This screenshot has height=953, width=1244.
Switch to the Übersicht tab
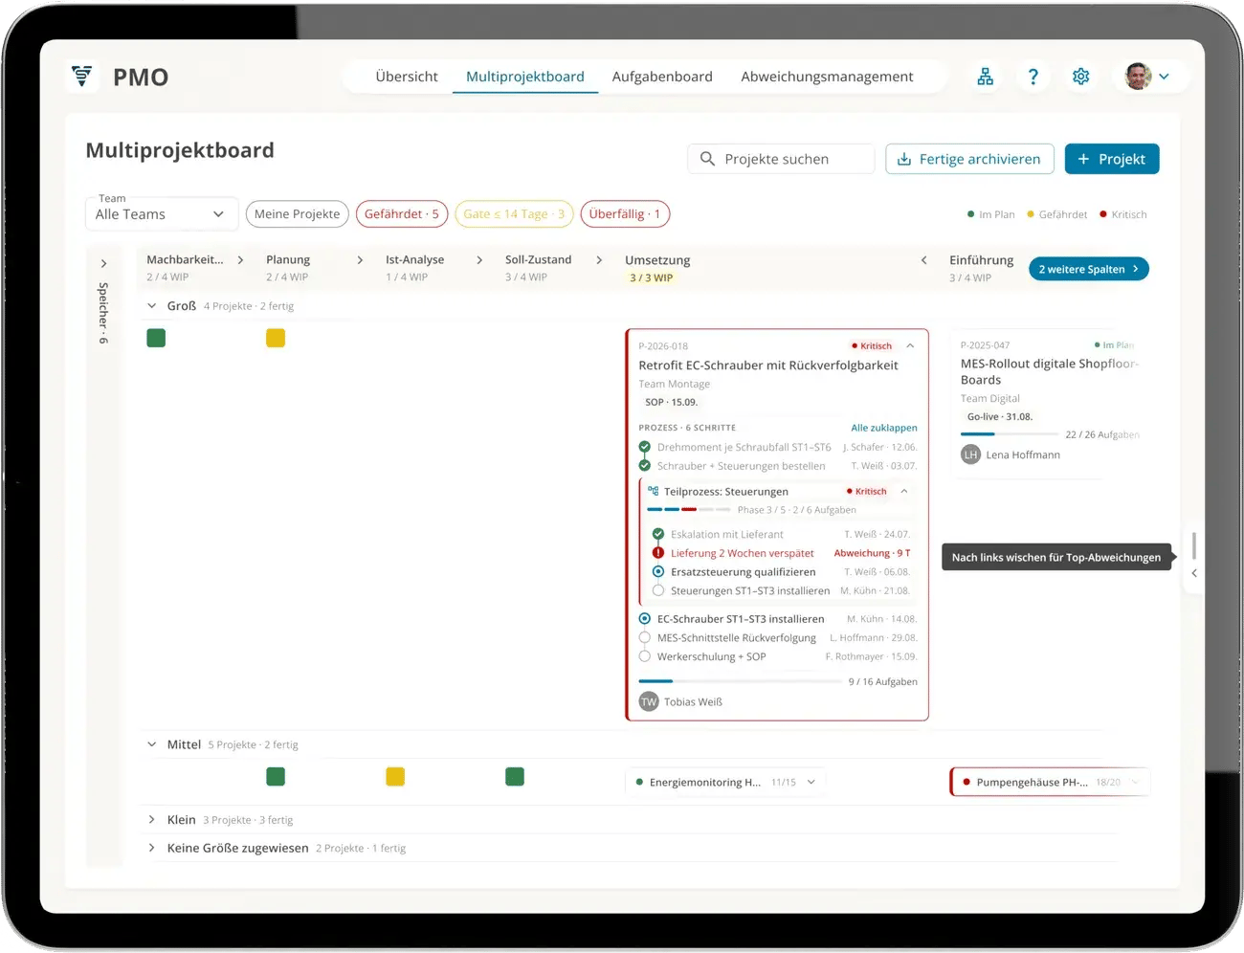pos(407,77)
